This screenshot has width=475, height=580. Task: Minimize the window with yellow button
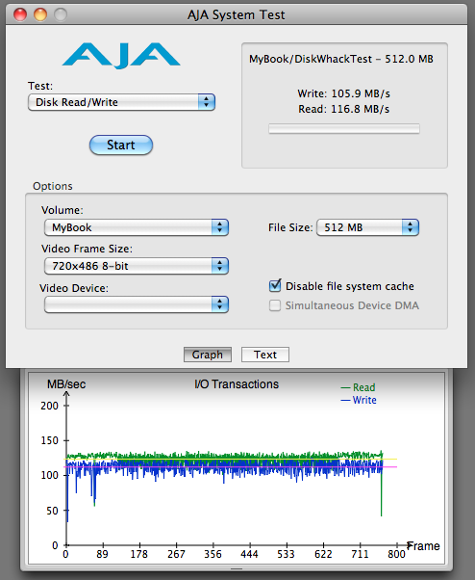pos(40,14)
